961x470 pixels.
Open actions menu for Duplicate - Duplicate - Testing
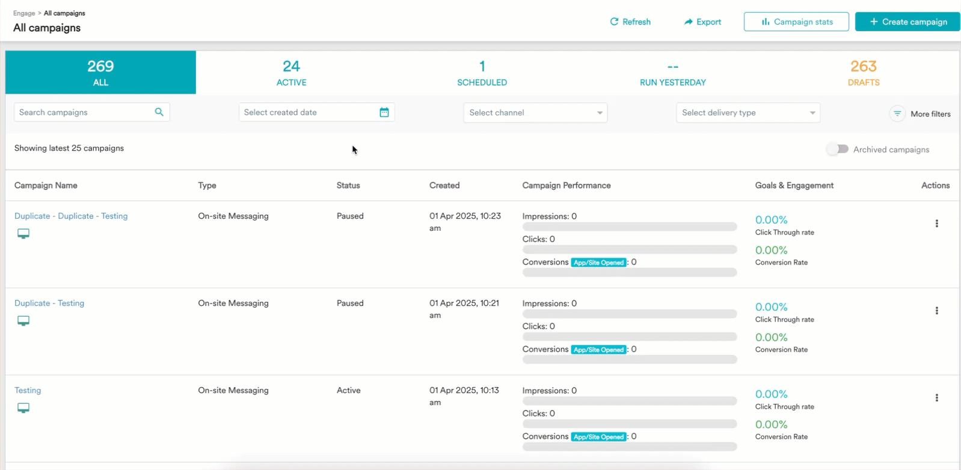click(x=936, y=224)
